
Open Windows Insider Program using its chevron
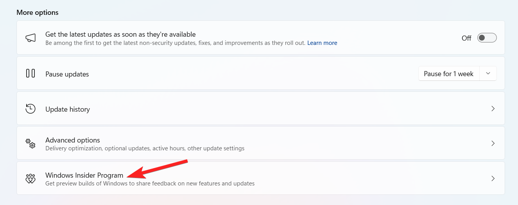tap(493, 178)
